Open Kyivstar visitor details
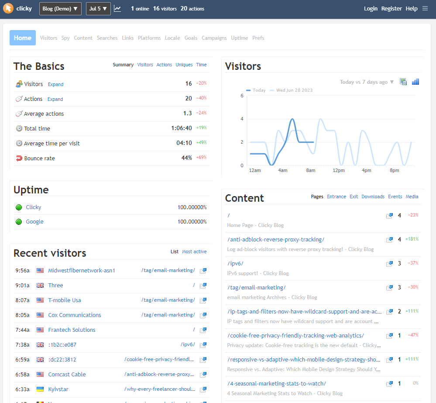This screenshot has width=436, height=403. tap(58, 389)
